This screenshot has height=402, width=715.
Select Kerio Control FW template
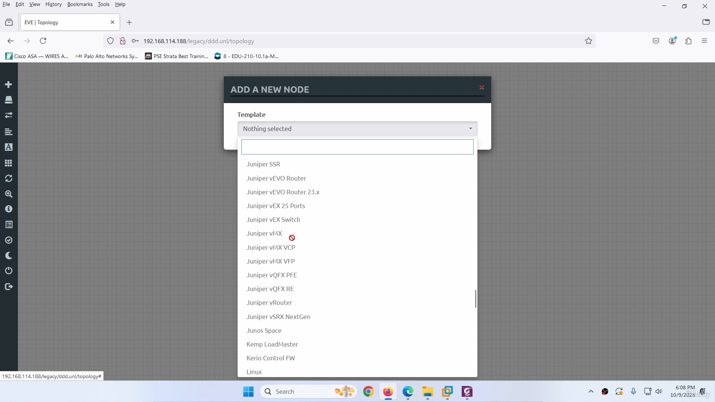[x=357, y=358]
